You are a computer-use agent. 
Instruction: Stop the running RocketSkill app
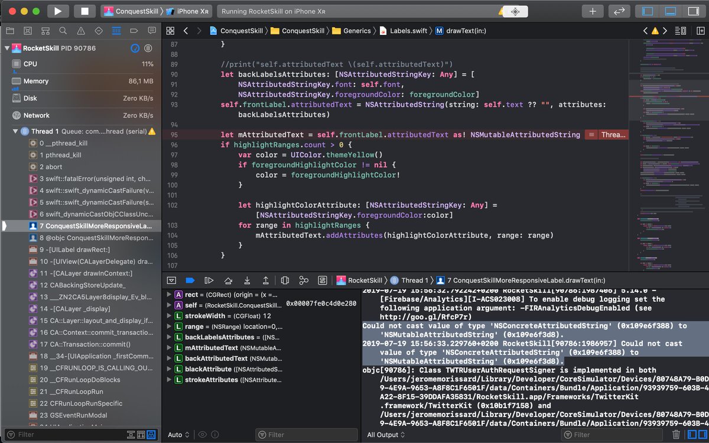click(x=84, y=11)
